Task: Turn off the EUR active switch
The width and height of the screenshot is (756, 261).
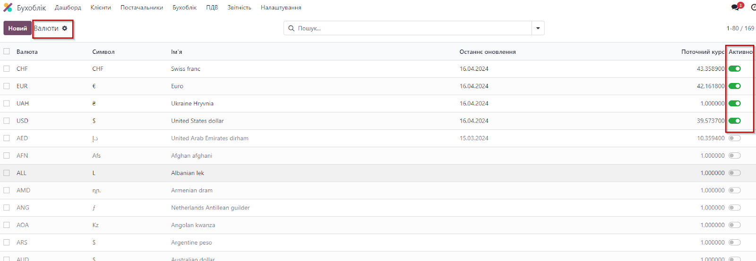Action: [x=734, y=86]
